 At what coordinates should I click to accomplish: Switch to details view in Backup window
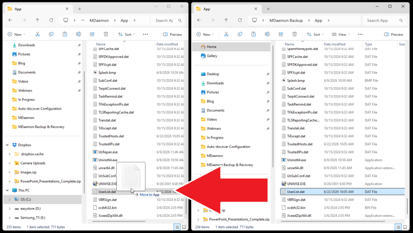click(398, 227)
